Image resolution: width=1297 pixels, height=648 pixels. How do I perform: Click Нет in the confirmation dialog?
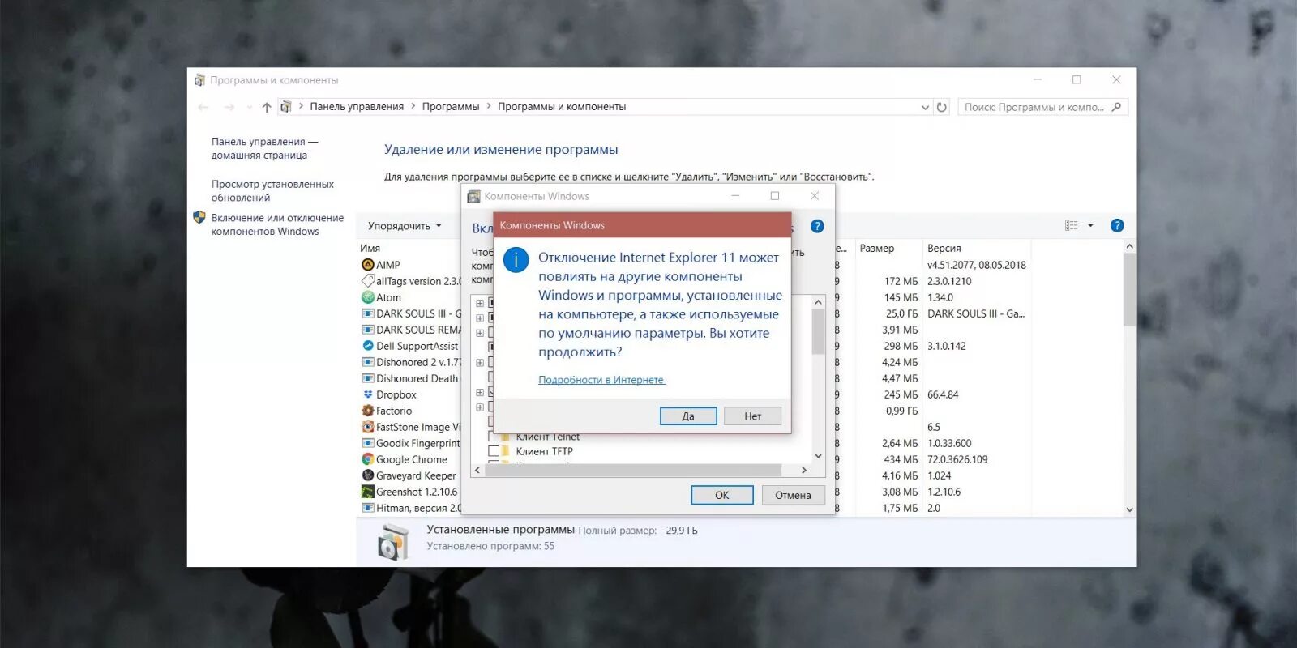click(x=753, y=416)
